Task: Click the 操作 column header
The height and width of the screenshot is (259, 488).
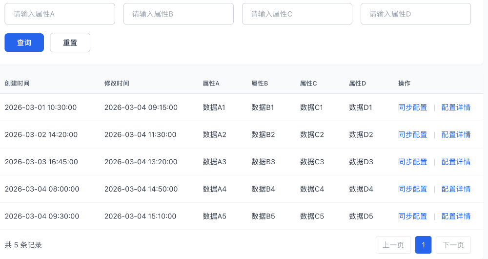Action: (404, 83)
